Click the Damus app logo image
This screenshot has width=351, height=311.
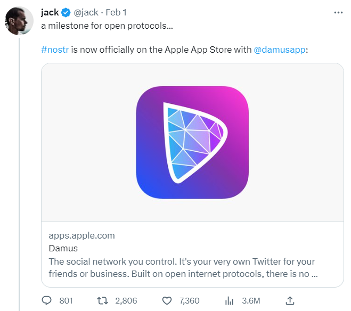tap(192, 142)
